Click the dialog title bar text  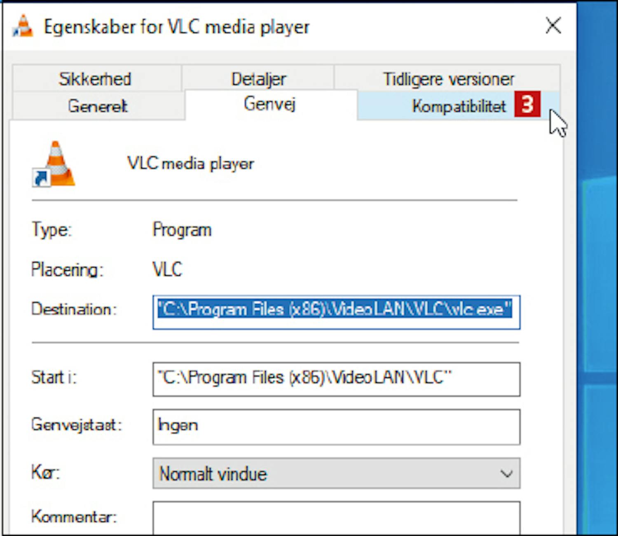click(x=177, y=27)
